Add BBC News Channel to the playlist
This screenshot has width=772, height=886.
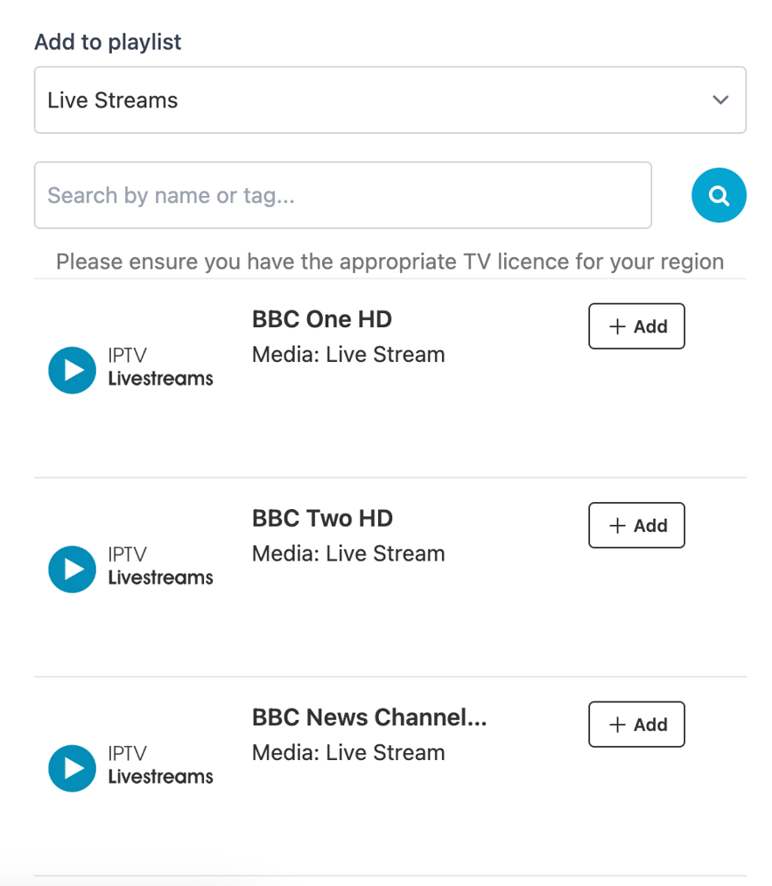pyautogui.click(x=636, y=724)
